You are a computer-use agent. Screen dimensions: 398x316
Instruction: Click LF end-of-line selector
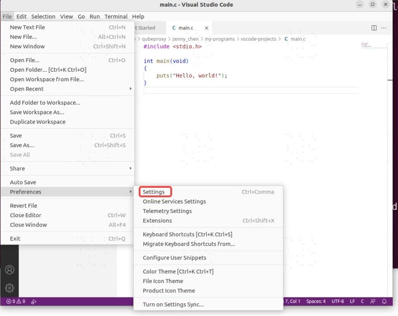pyautogui.click(x=352, y=301)
